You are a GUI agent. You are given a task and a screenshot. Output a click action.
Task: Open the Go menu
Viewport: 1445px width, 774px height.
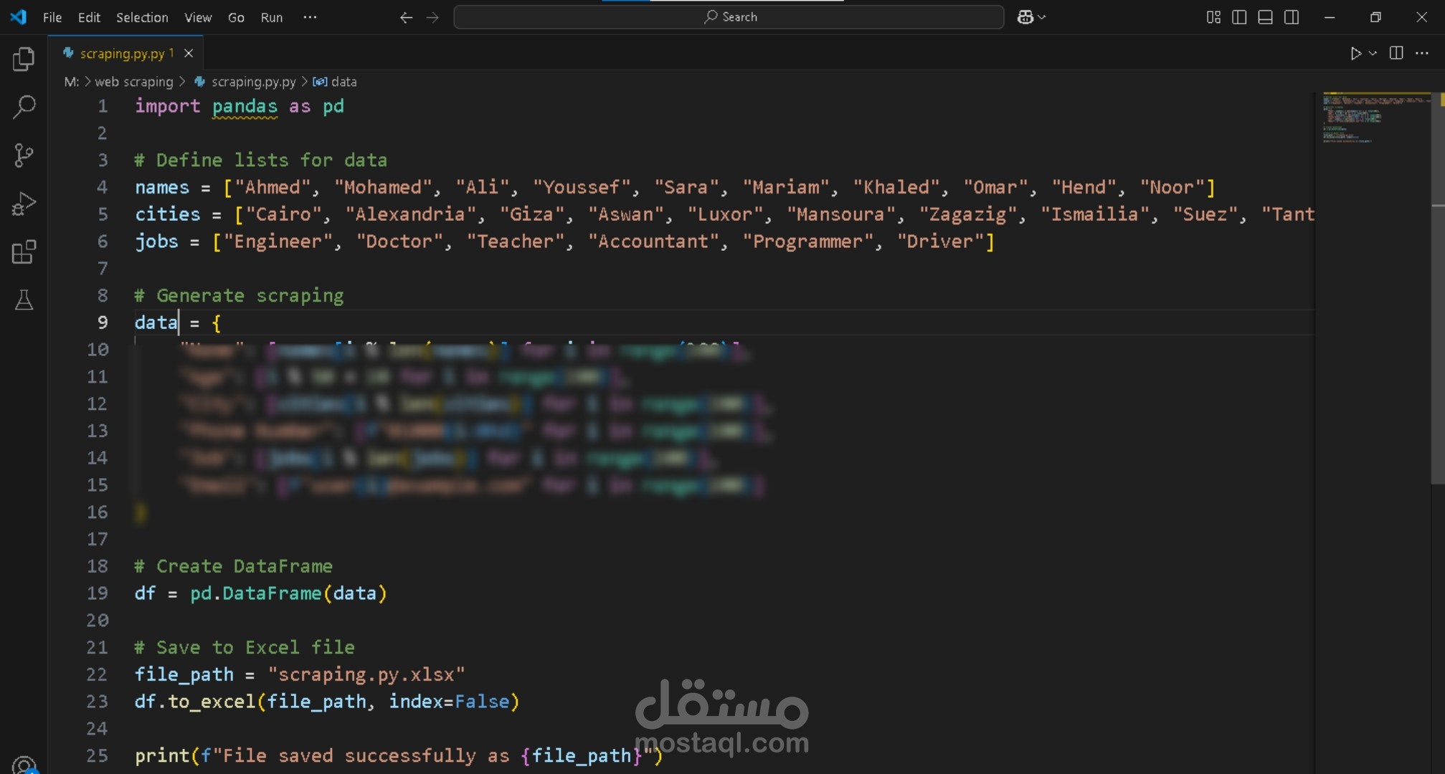pos(236,17)
